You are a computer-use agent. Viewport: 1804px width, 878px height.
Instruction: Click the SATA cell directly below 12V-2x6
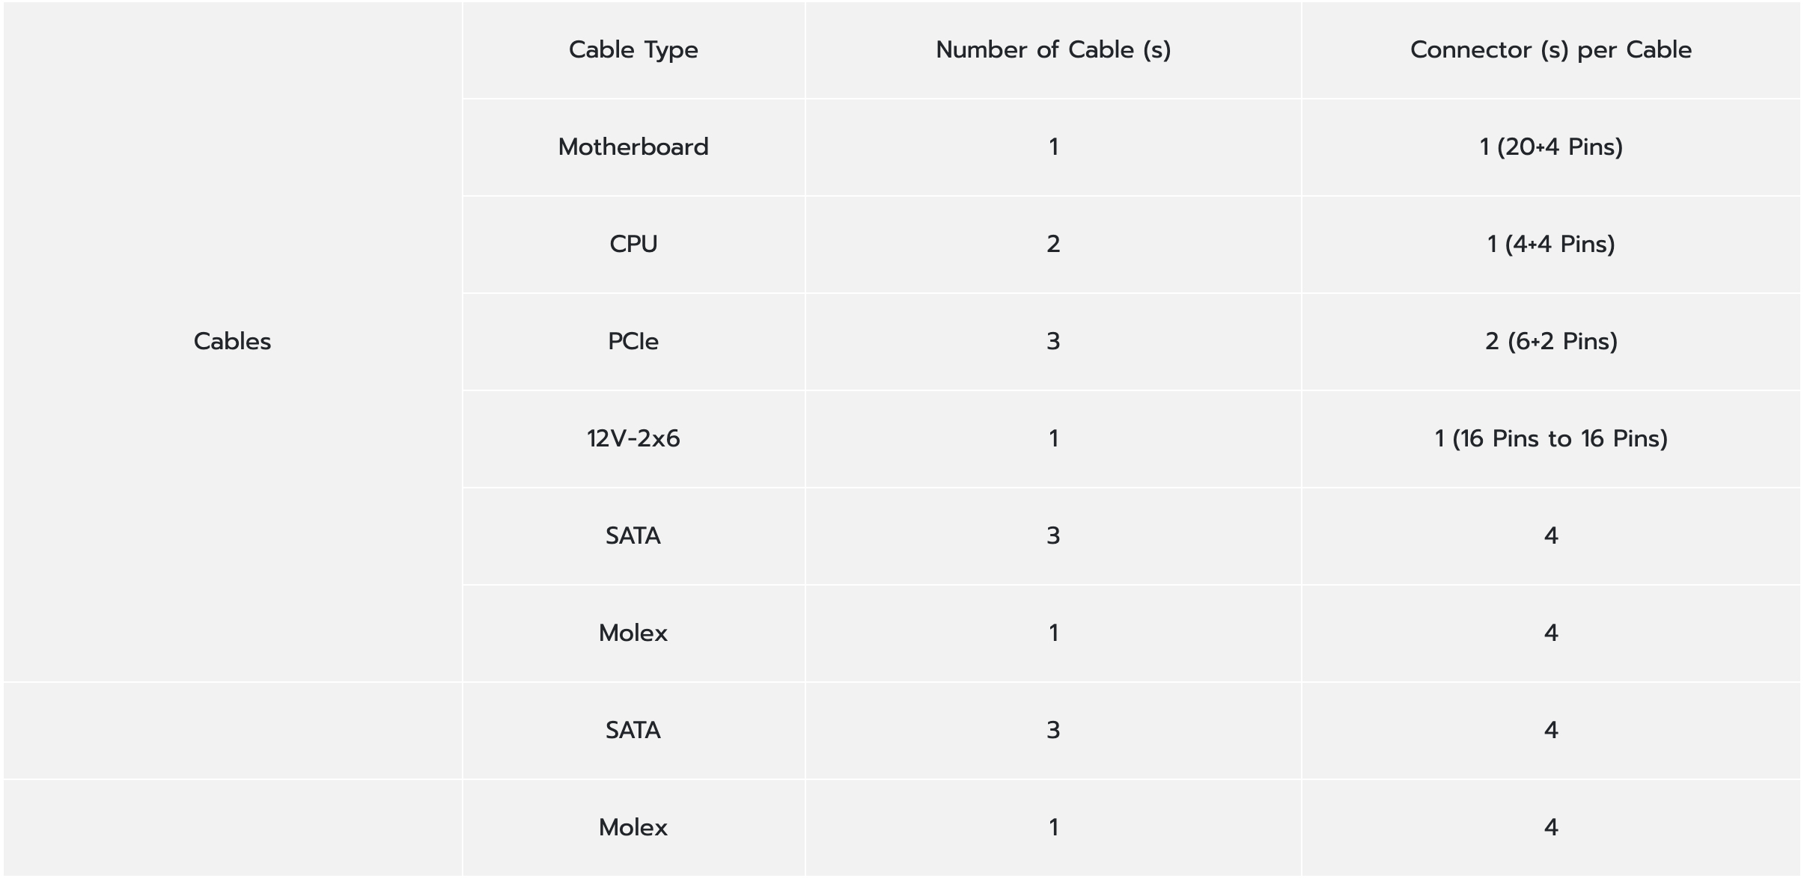(633, 536)
